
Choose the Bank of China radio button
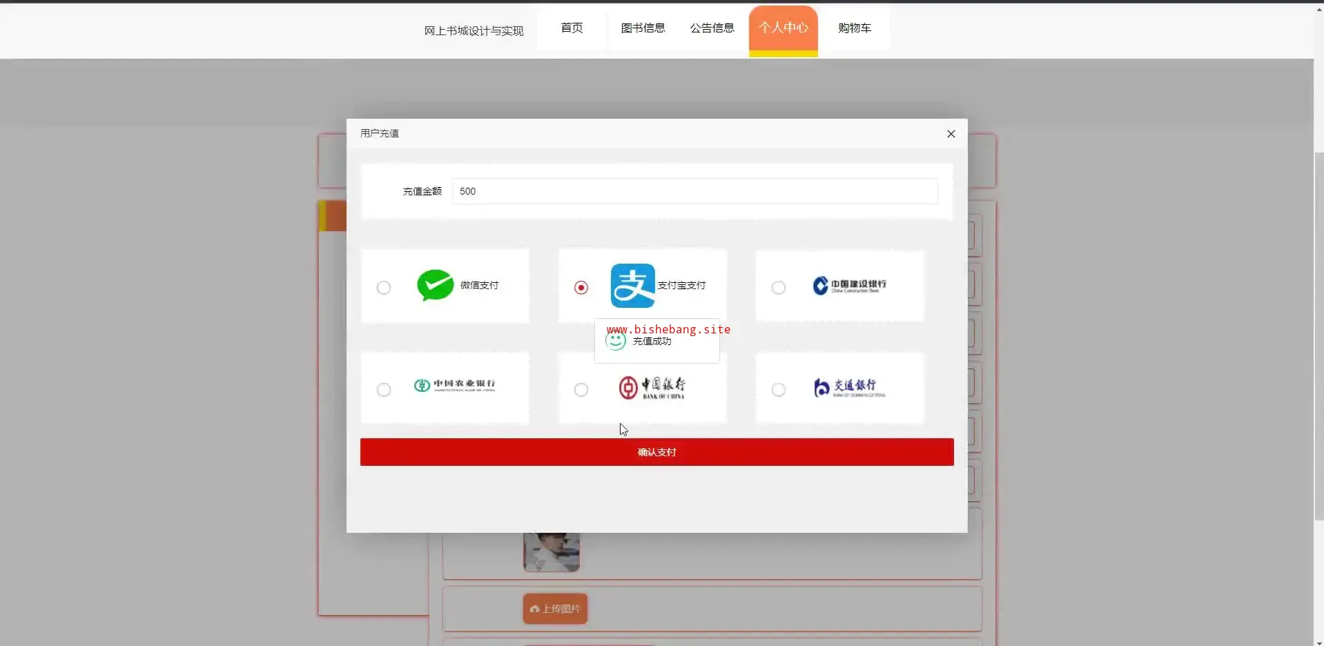point(581,390)
